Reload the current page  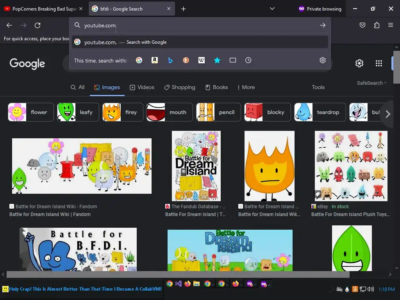tap(37, 25)
